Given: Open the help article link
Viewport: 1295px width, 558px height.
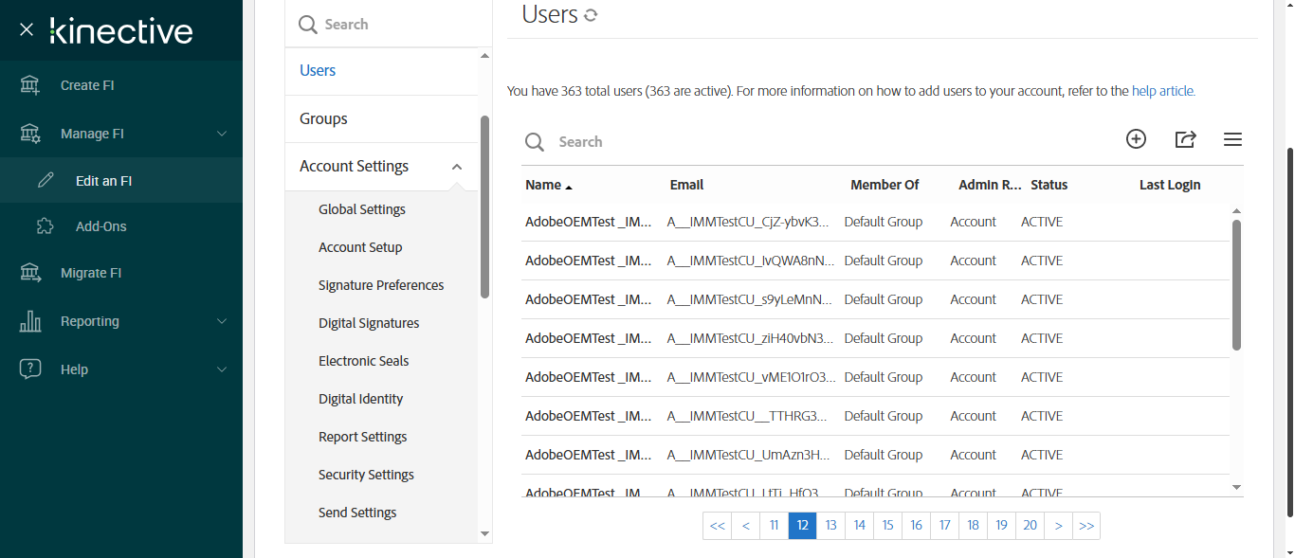Looking at the screenshot, I should pyautogui.click(x=1163, y=92).
